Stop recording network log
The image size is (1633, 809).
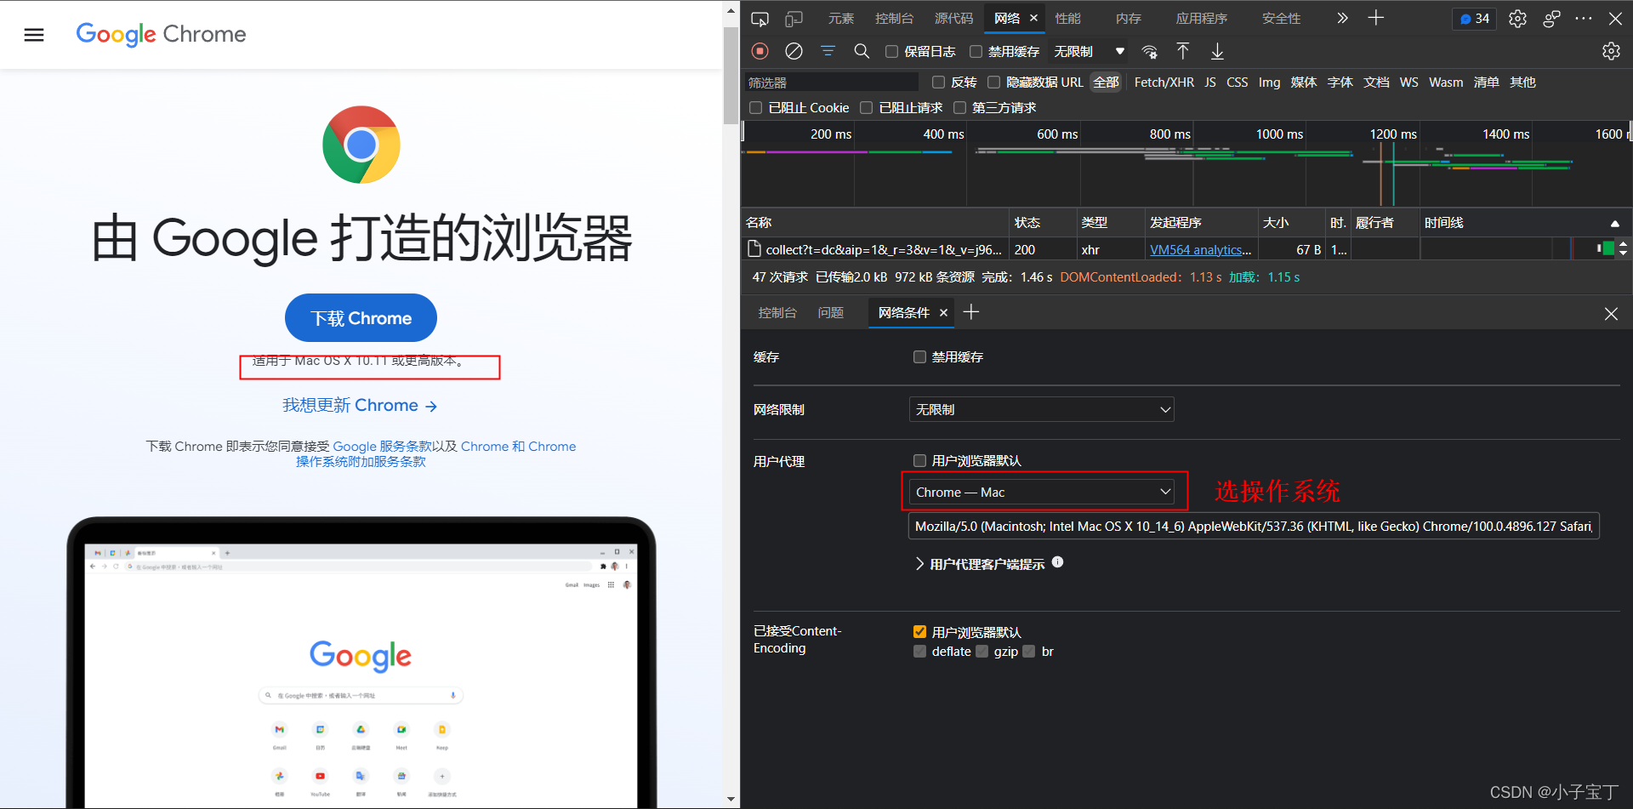pos(760,51)
